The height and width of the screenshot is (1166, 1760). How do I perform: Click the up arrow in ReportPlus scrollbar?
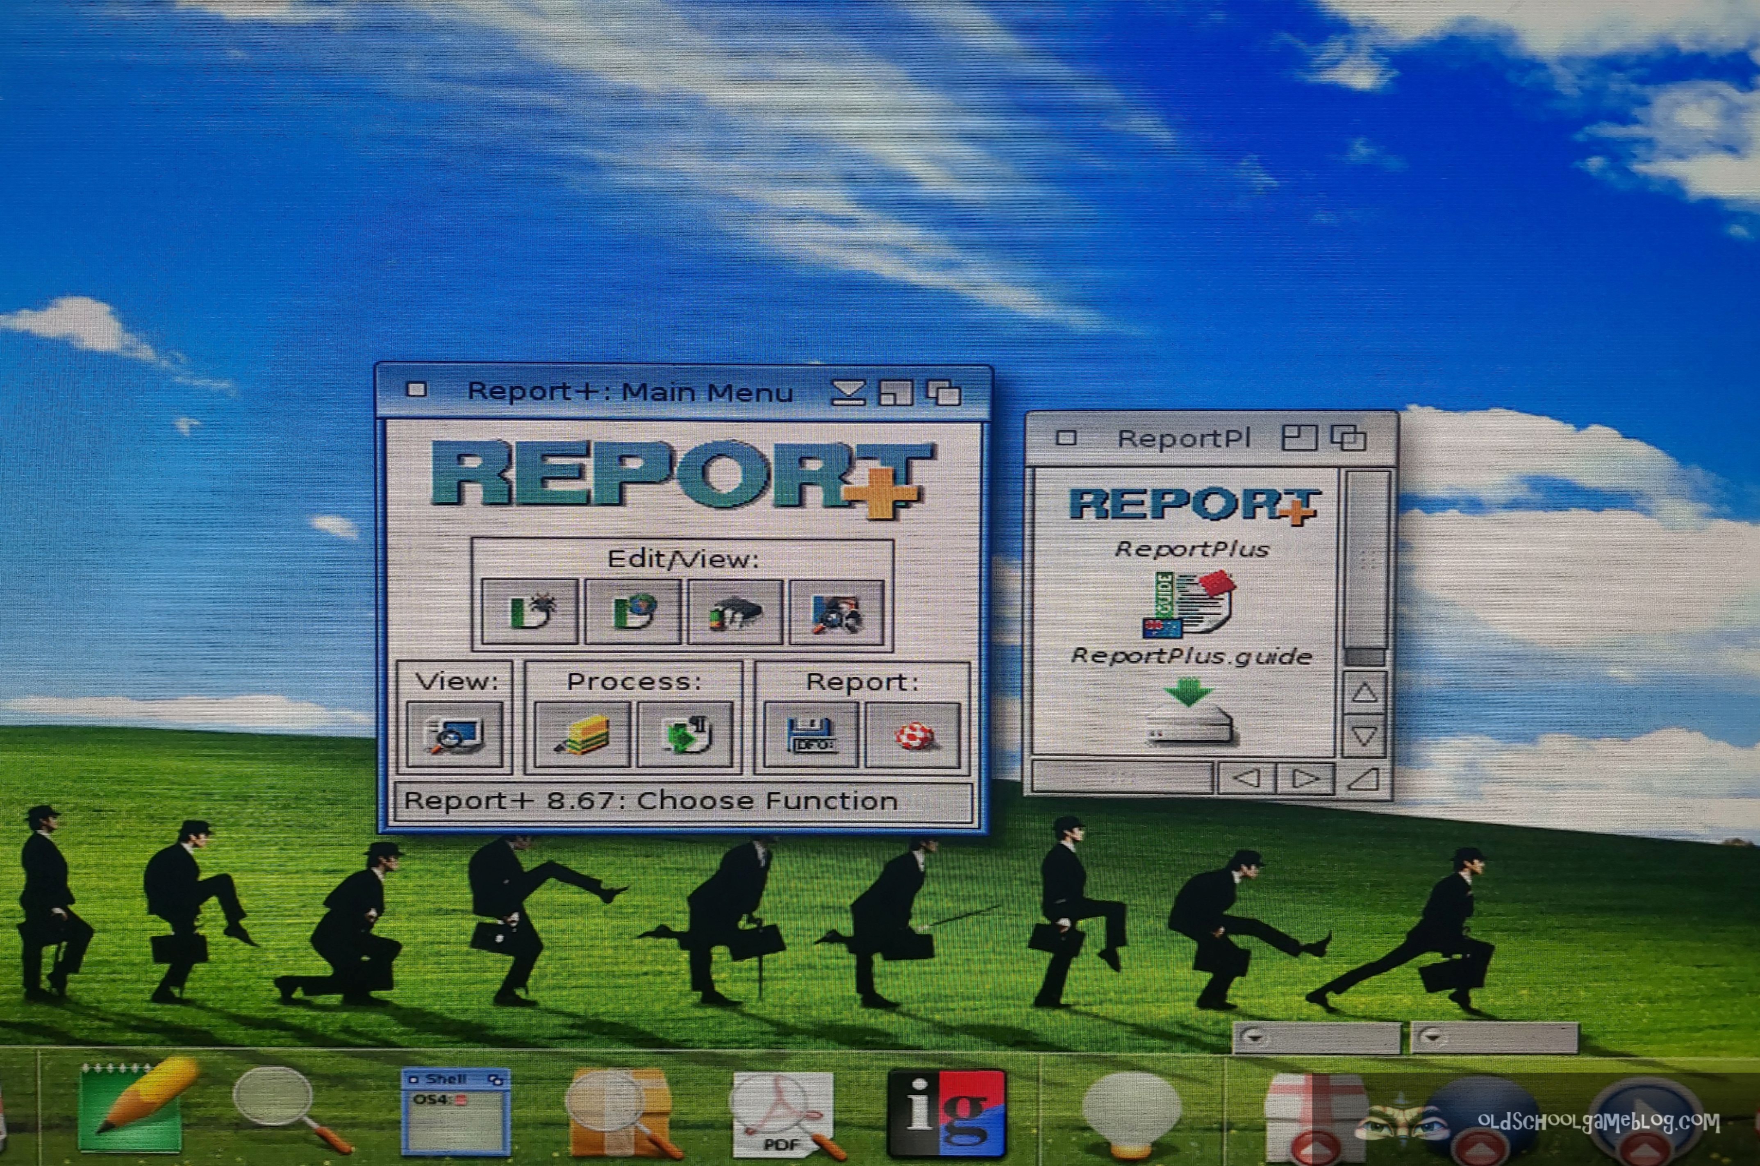click(1364, 693)
